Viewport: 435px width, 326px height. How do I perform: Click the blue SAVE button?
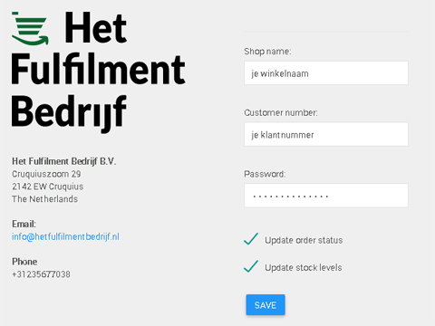pyautogui.click(x=266, y=305)
